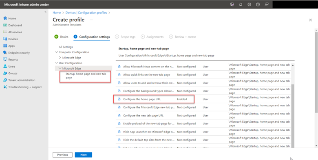Image resolution: width=318 pixels, height=160 pixels.
Task: Open Configure the background types allowed setting
Action: 149,91
